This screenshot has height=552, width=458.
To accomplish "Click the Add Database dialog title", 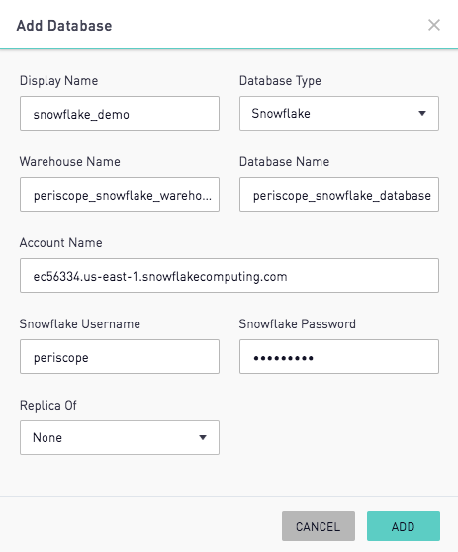I will (x=64, y=26).
